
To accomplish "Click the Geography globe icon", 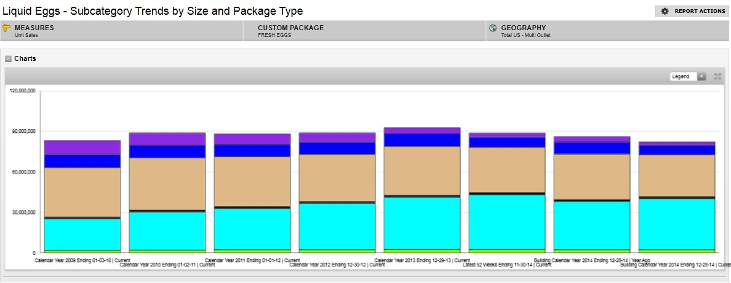I will pyautogui.click(x=493, y=28).
